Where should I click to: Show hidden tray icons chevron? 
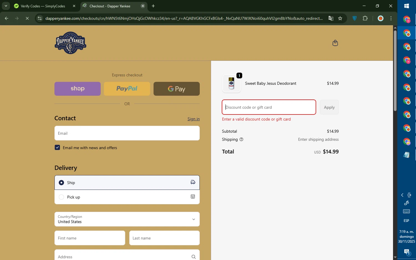(x=402, y=195)
